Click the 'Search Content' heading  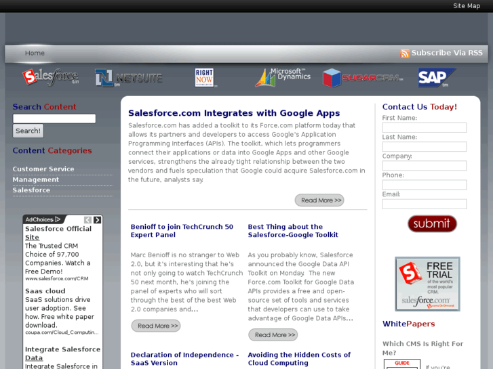(44, 107)
